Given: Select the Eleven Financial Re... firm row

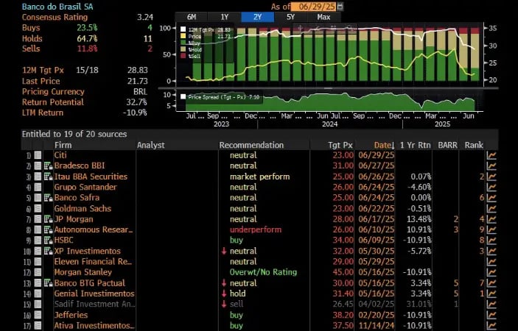Looking at the screenshot, I should click(x=93, y=262).
